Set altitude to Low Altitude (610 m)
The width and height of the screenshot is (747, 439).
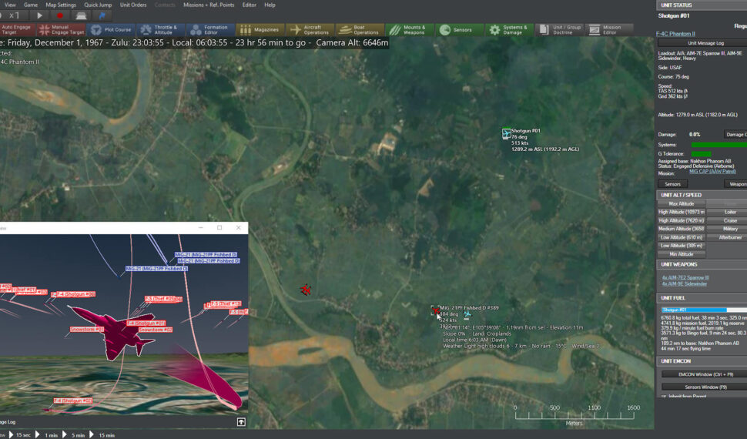coord(681,237)
